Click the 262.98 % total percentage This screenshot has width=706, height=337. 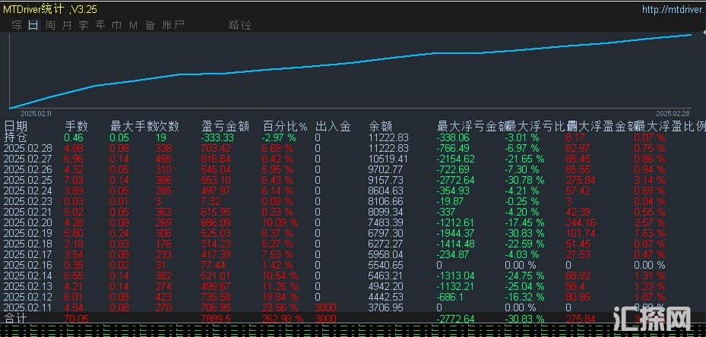point(283,319)
